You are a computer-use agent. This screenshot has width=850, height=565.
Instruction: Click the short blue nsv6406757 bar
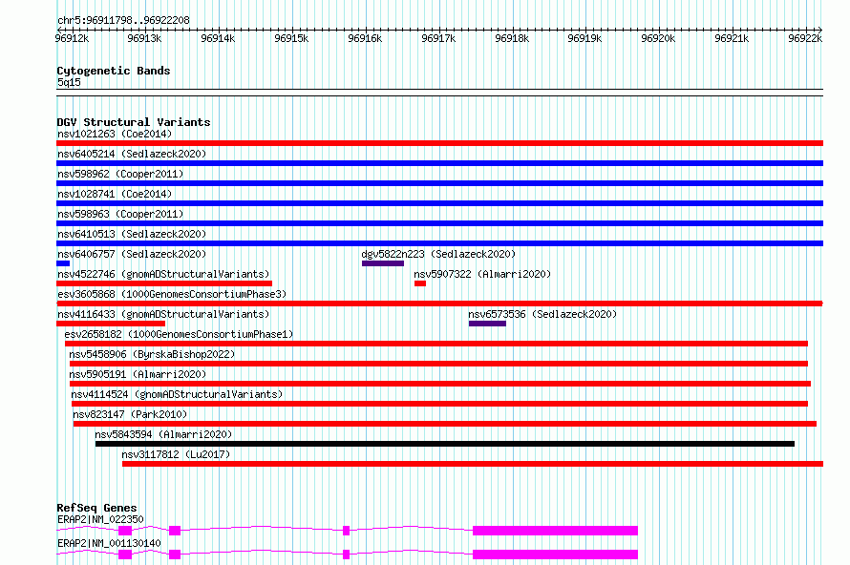[63, 263]
